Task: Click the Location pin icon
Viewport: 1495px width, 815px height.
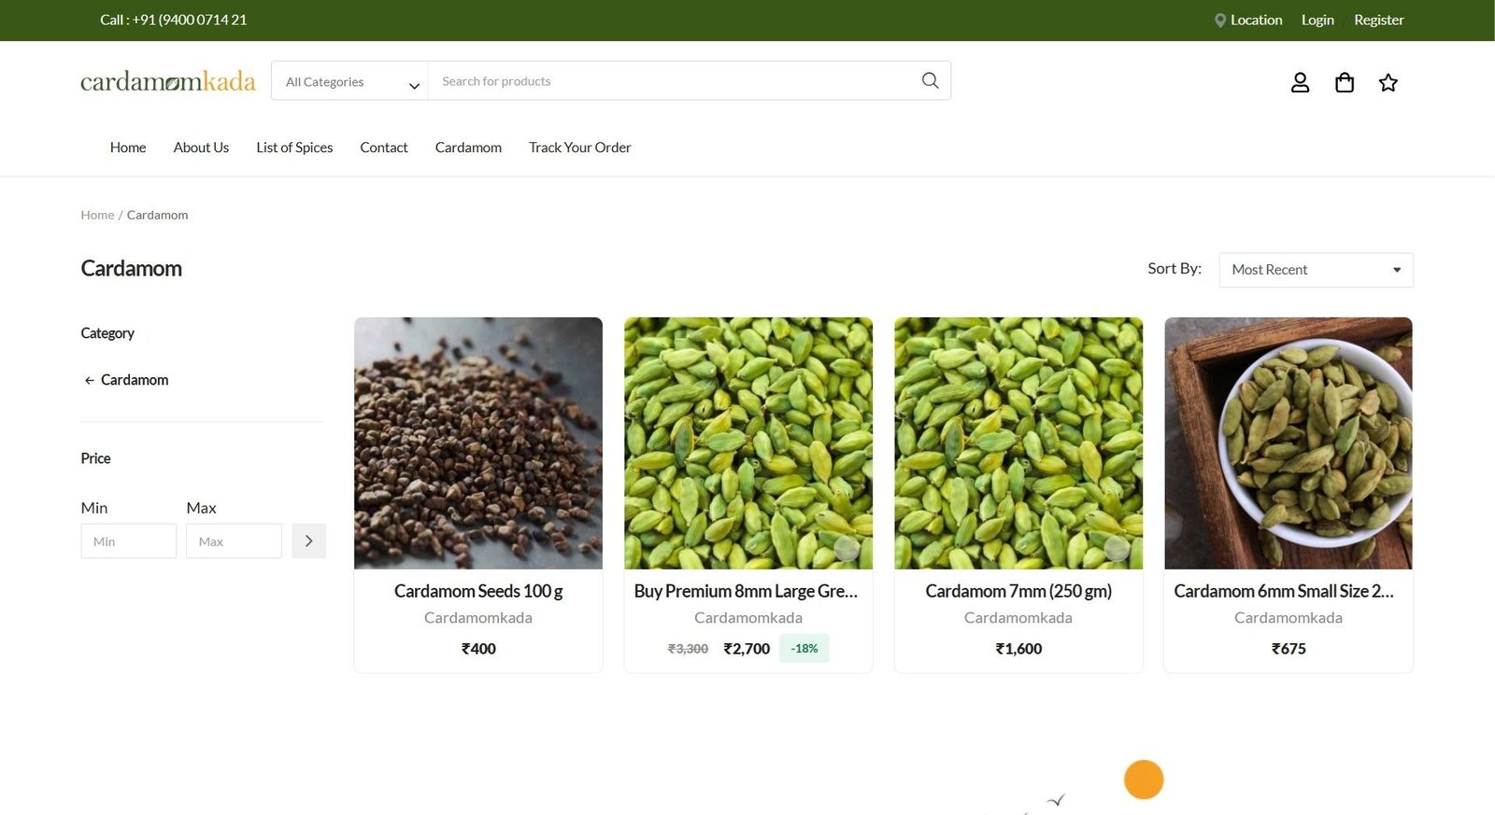Action: (1219, 21)
